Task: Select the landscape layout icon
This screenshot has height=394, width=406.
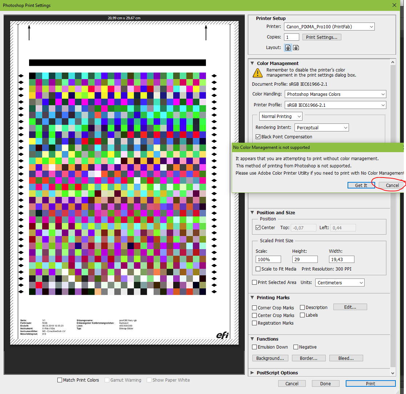Action: tap(296, 48)
